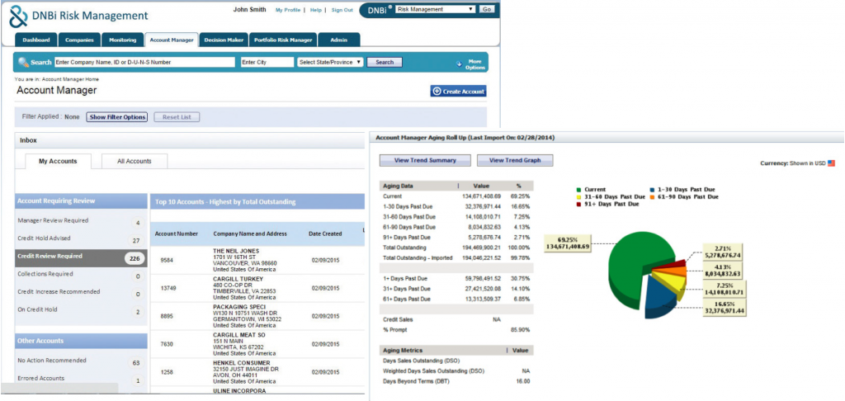This screenshot has width=845, height=401.
Task: Click View Trend Graph button
Action: tap(515, 160)
